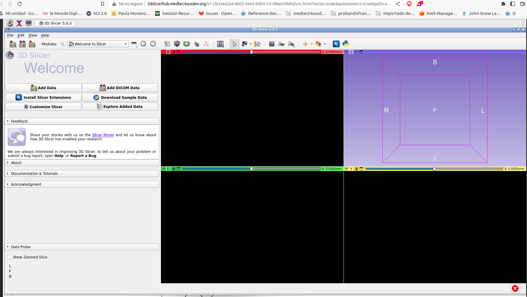Toggle the red slice view pin
This screenshot has width=527, height=297.
[x=164, y=52]
